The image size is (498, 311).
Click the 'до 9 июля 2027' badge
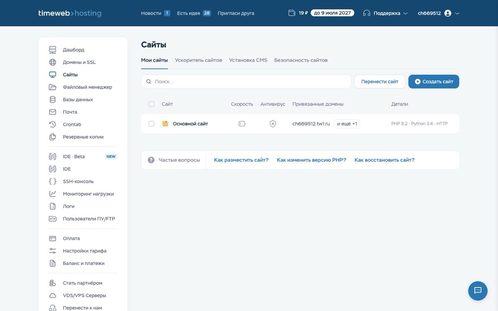[x=332, y=13]
